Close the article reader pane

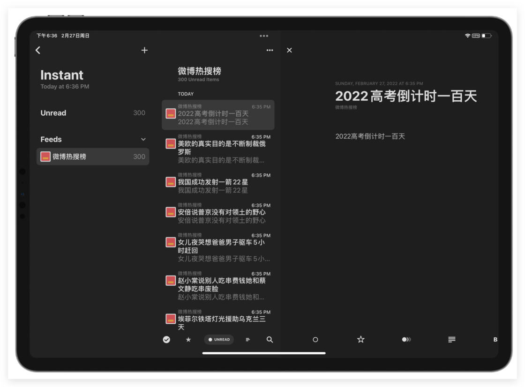tap(289, 50)
